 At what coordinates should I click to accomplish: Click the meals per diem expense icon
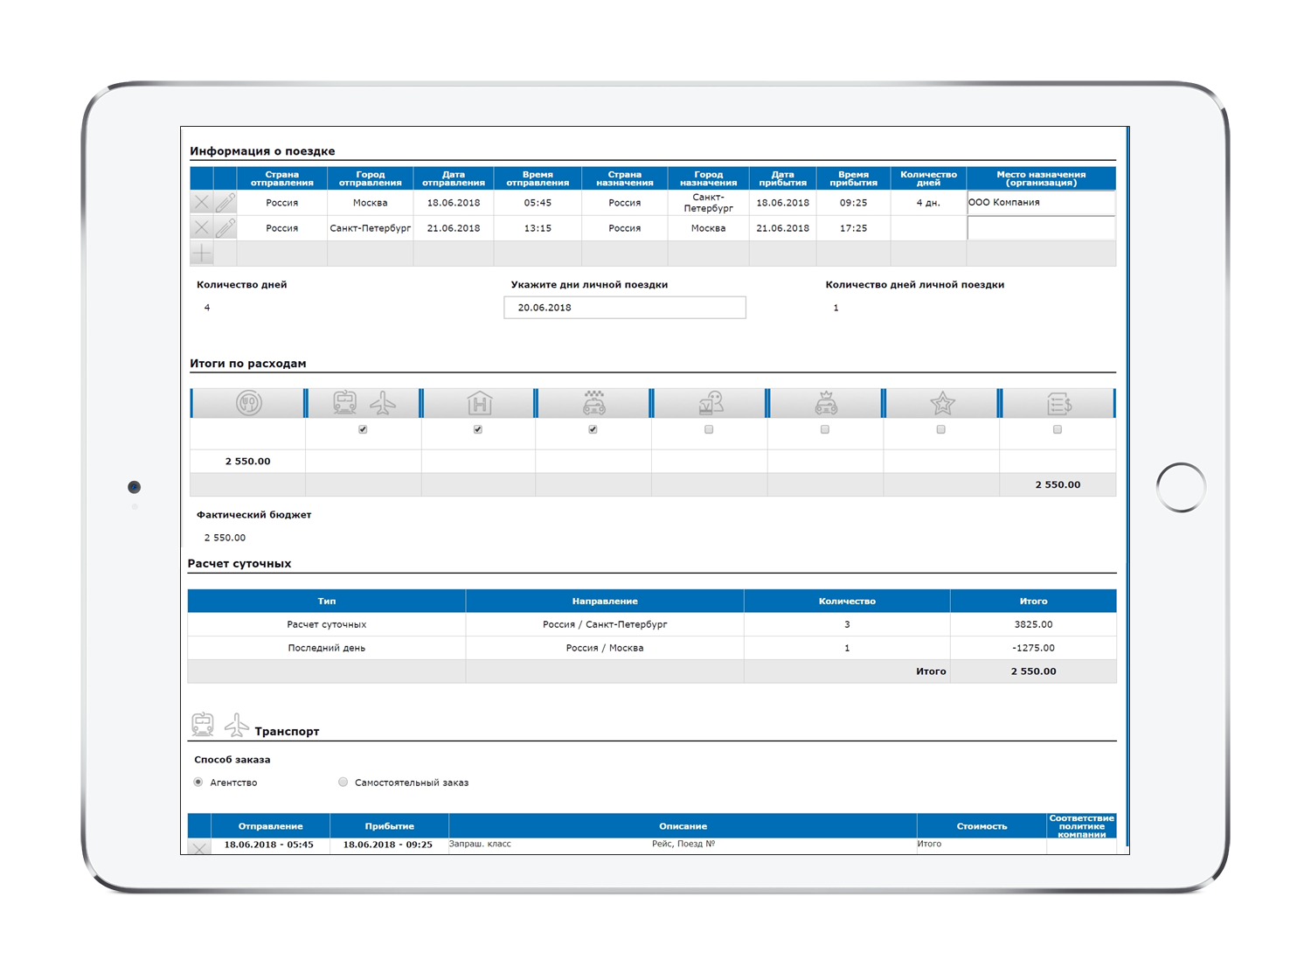tap(248, 403)
